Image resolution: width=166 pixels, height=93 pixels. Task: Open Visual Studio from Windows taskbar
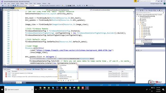pyautogui.click(x=87, y=88)
